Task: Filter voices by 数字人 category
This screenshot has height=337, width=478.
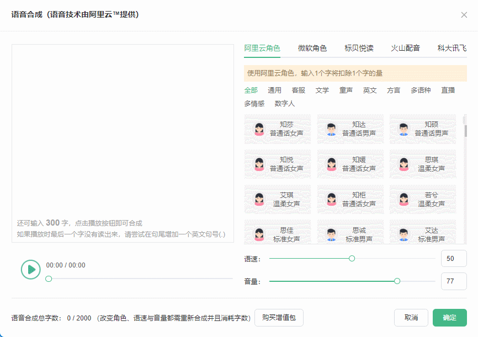Action: [284, 104]
